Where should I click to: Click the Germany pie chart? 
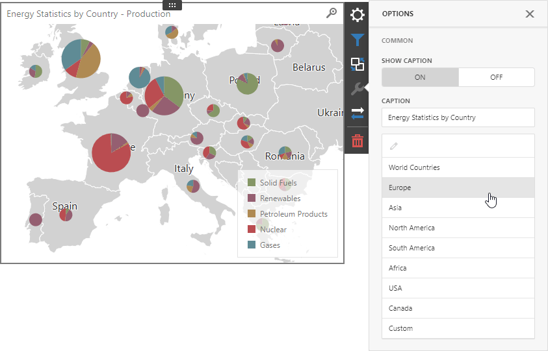pos(164,95)
